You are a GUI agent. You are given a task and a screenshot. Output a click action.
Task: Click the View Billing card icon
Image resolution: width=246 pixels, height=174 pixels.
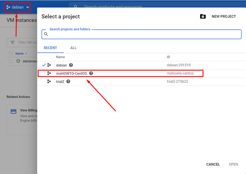tap(13, 111)
